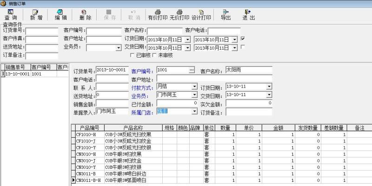Click the 无价打印 print icon
The image size is (372, 186).
tap(179, 14)
